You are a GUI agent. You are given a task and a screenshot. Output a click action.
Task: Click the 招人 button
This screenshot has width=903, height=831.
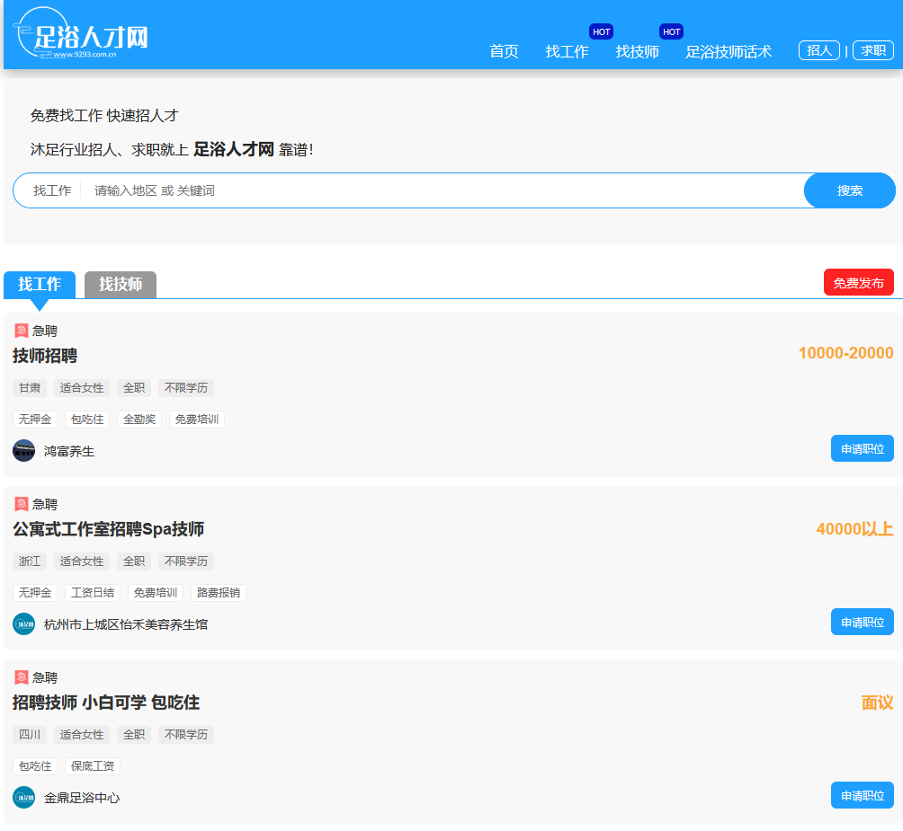[818, 49]
